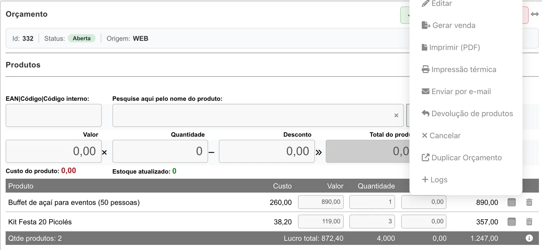
Task: Select product name Buffet de açaí para eventos
Action: (x=74, y=202)
